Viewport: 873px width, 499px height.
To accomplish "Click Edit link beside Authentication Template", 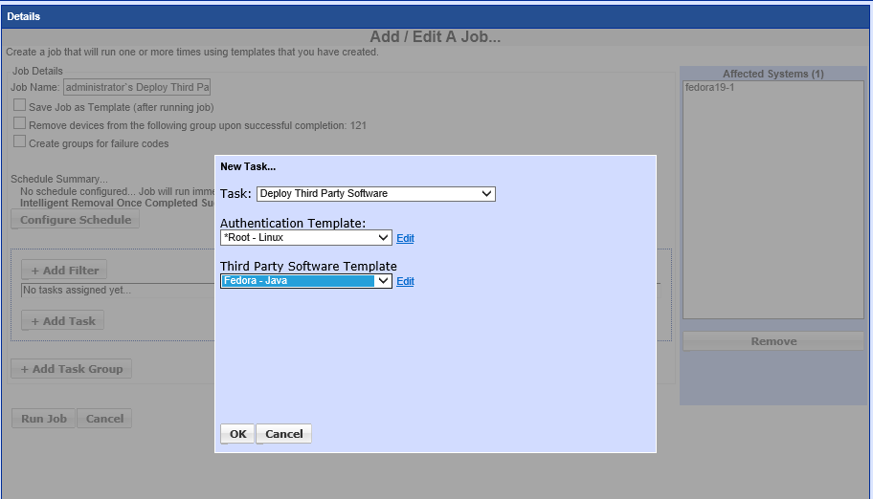I will click(405, 238).
